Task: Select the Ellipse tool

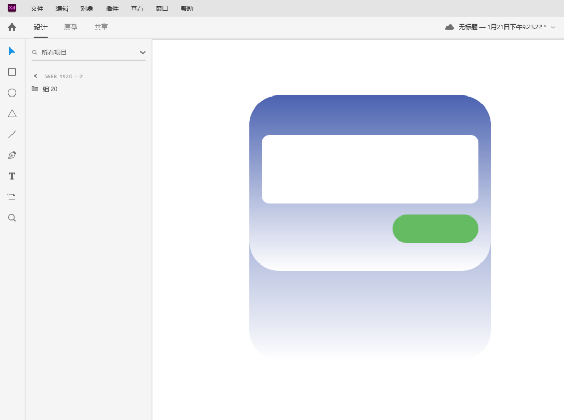Action: tap(12, 93)
